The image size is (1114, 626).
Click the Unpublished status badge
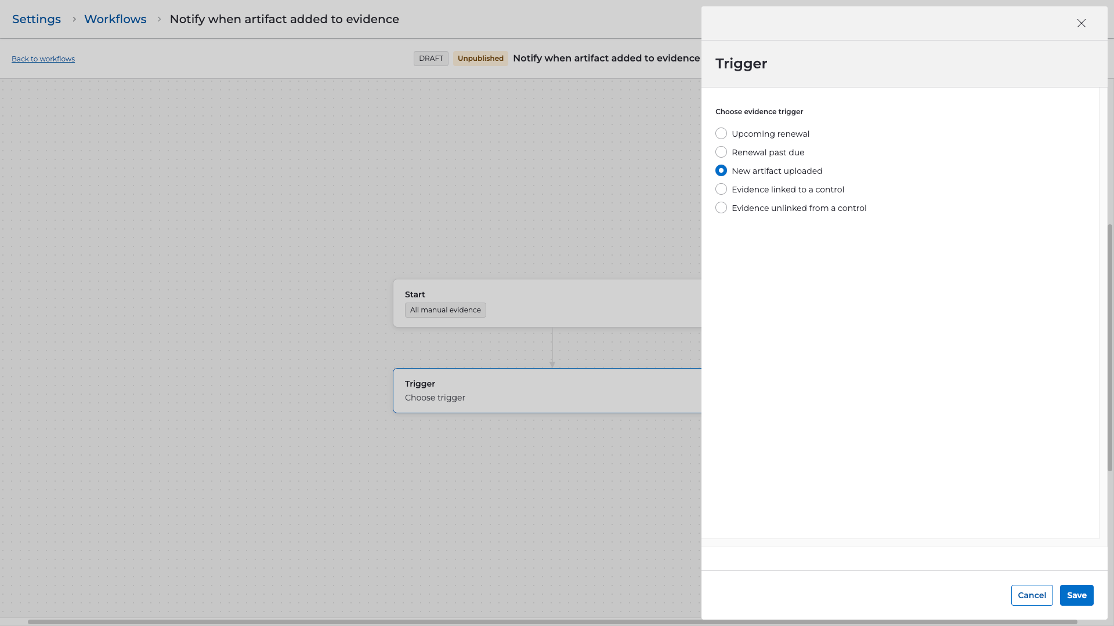(x=480, y=59)
